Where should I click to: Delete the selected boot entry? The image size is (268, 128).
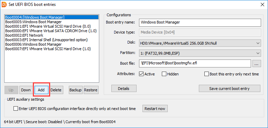[56, 90]
